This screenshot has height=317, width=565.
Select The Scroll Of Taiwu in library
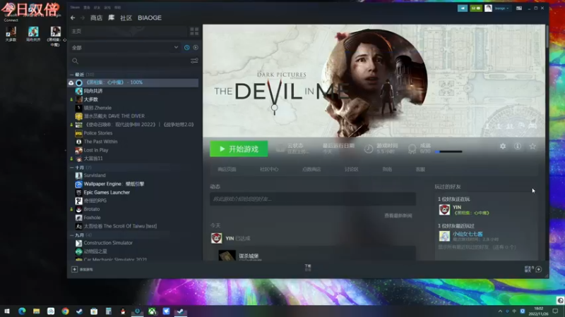(x=120, y=226)
